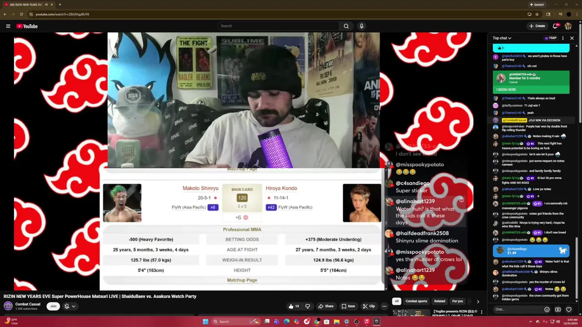Open the Gemini button in Chrome
Image resolution: width=582 pixels, height=327 pixels.
point(537,5)
